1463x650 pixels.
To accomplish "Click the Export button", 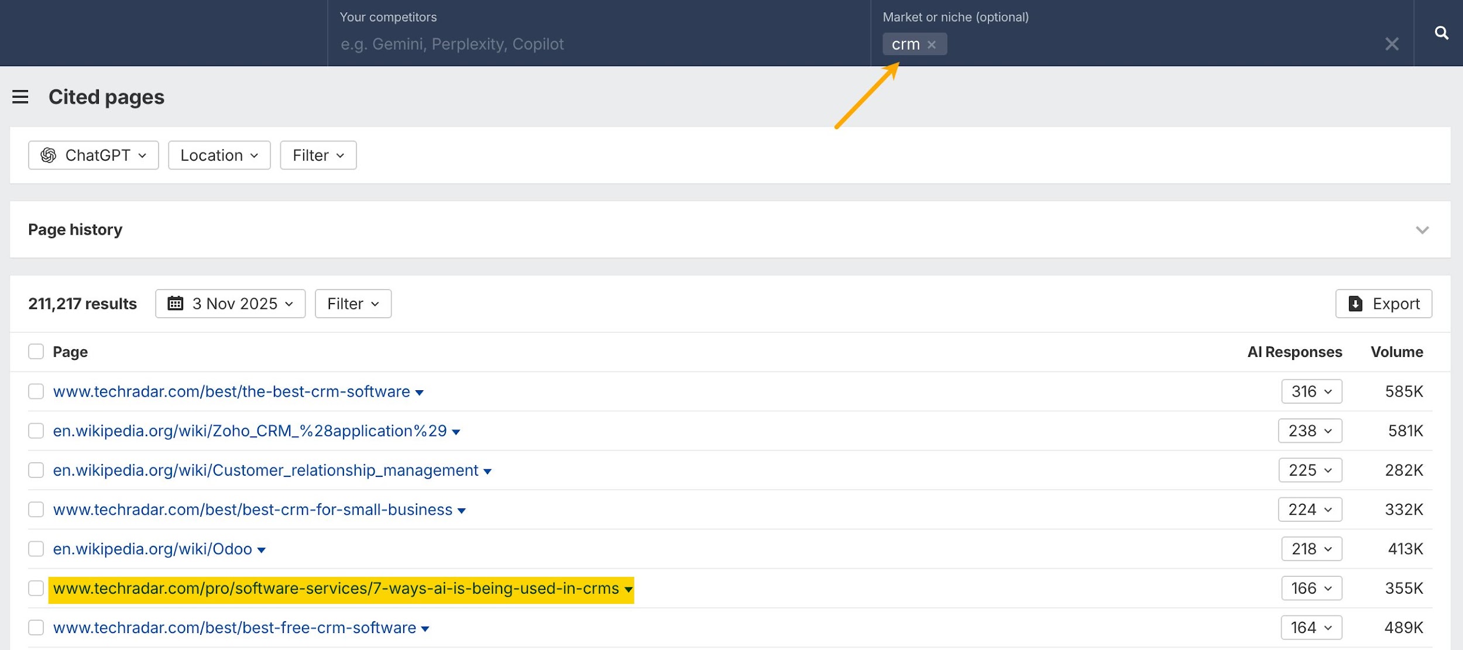I will click(1383, 304).
